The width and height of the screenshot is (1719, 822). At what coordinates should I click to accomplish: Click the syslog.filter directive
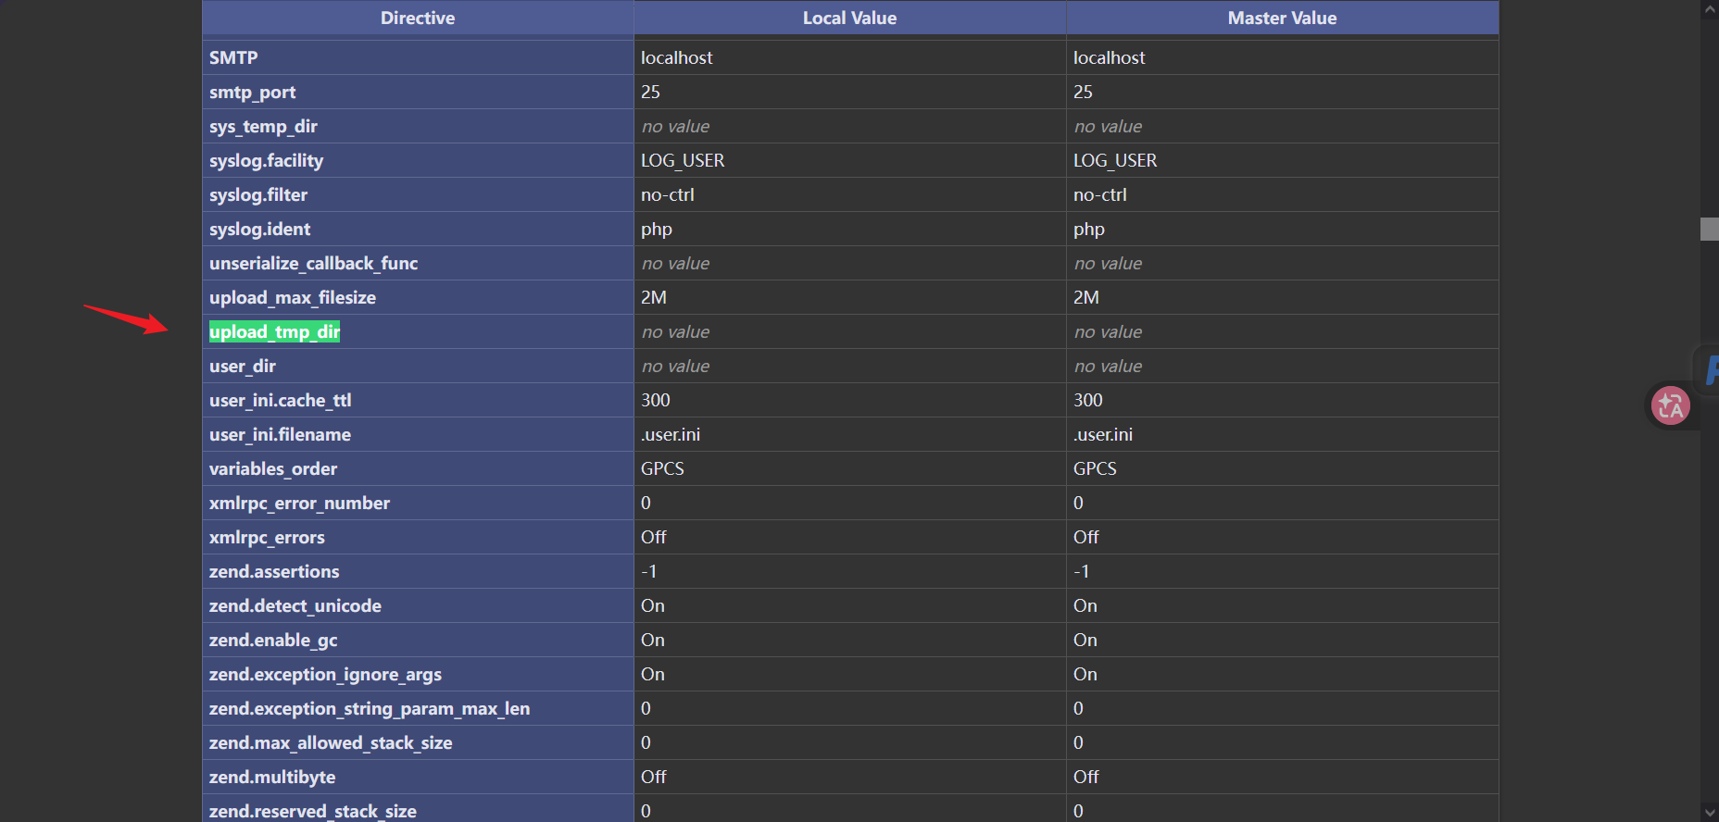(x=258, y=194)
